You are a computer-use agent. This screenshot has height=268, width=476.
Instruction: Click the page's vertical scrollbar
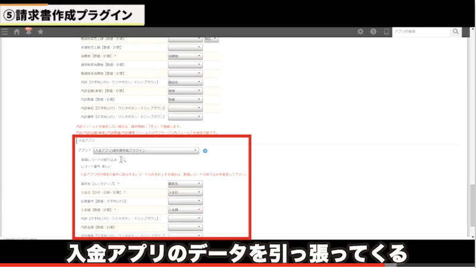point(472,178)
